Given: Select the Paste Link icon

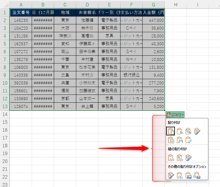Looking at the screenshot, I should click(180, 175).
